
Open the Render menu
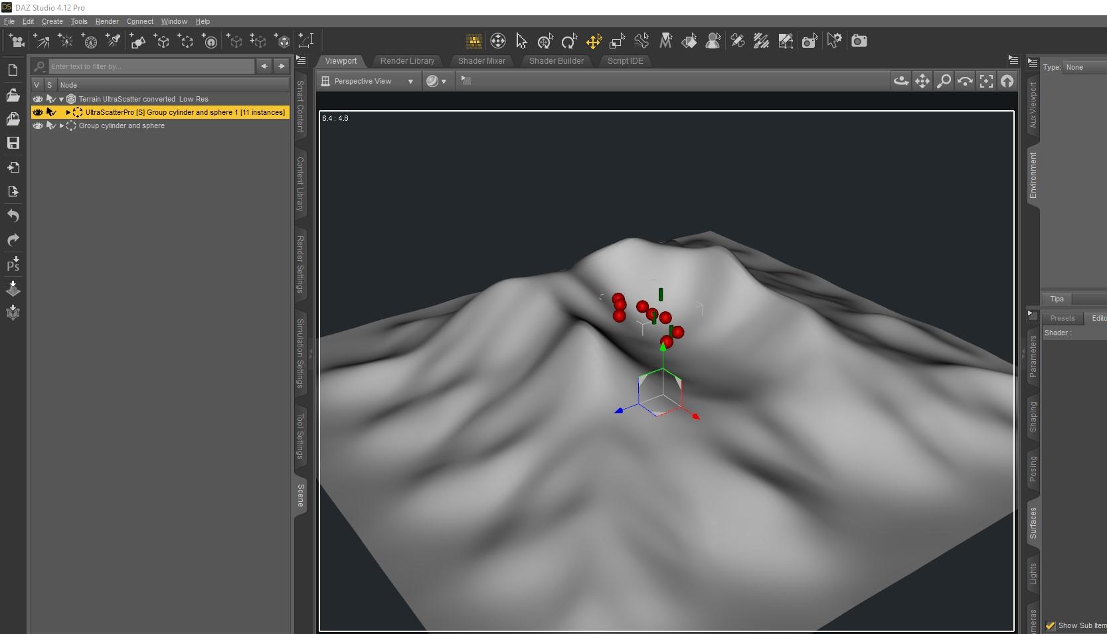coord(107,21)
